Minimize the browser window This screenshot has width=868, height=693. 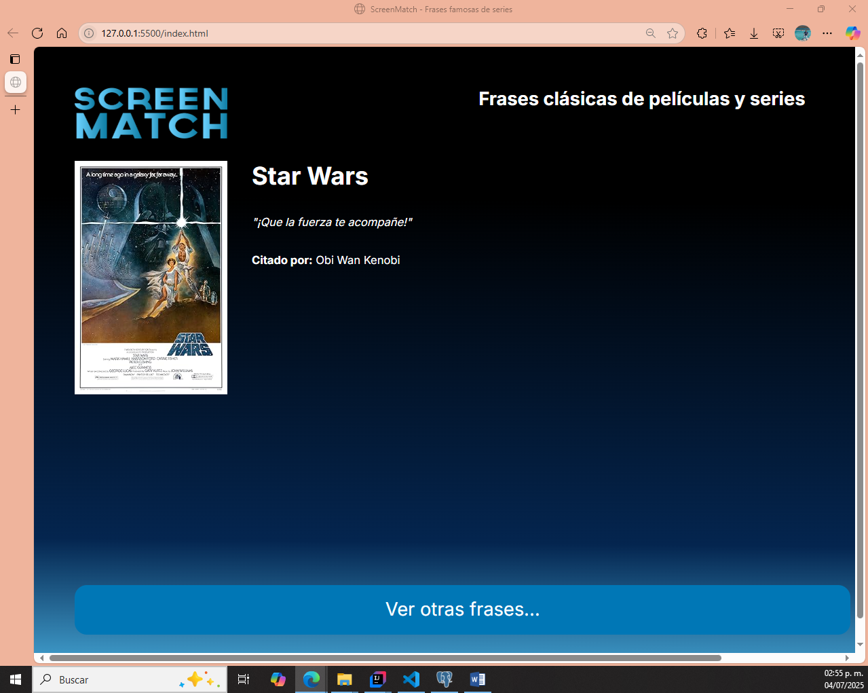pyautogui.click(x=790, y=9)
